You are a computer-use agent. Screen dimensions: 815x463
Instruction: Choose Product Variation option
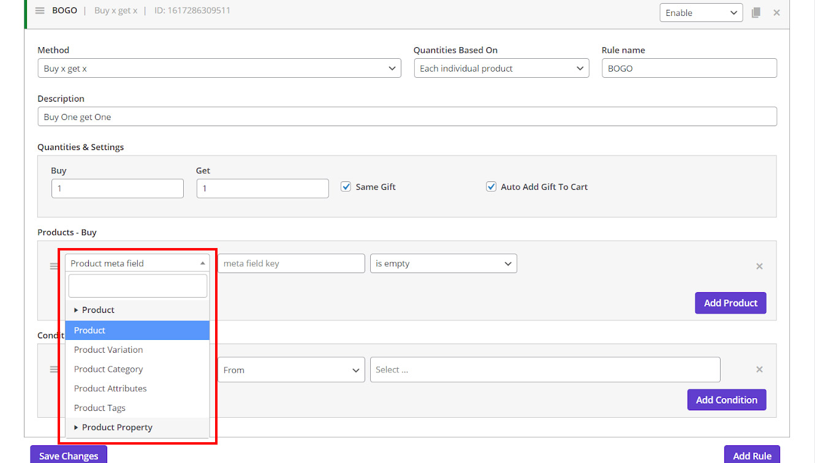tap(108, 350)
